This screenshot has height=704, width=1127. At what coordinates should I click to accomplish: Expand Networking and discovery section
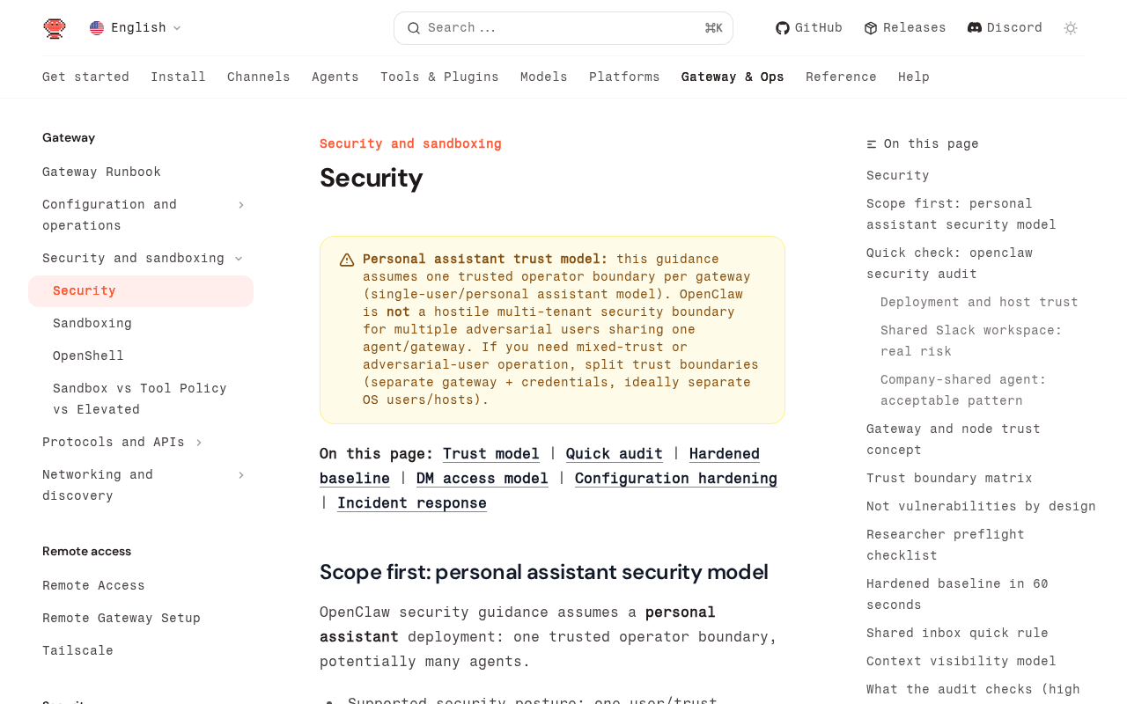pyautogui.click(x=240, y=475)
